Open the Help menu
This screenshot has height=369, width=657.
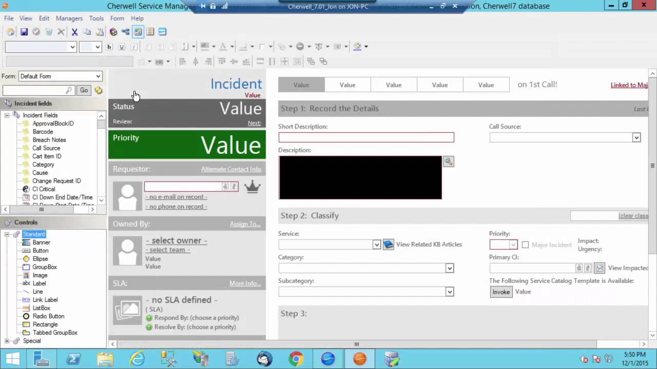point(137,18)
